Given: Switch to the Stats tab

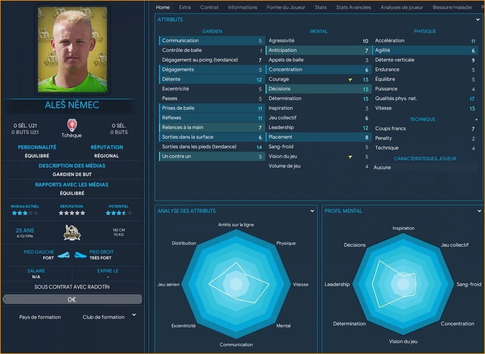Looking at the screenshot, I should click(321, 7).
